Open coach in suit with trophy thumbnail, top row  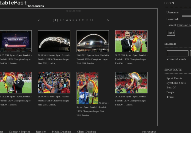[x=131, y=41]
